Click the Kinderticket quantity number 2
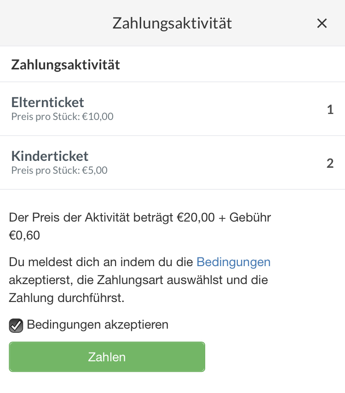The height and width of the screenshot is (393, 345). coord(330,164)
